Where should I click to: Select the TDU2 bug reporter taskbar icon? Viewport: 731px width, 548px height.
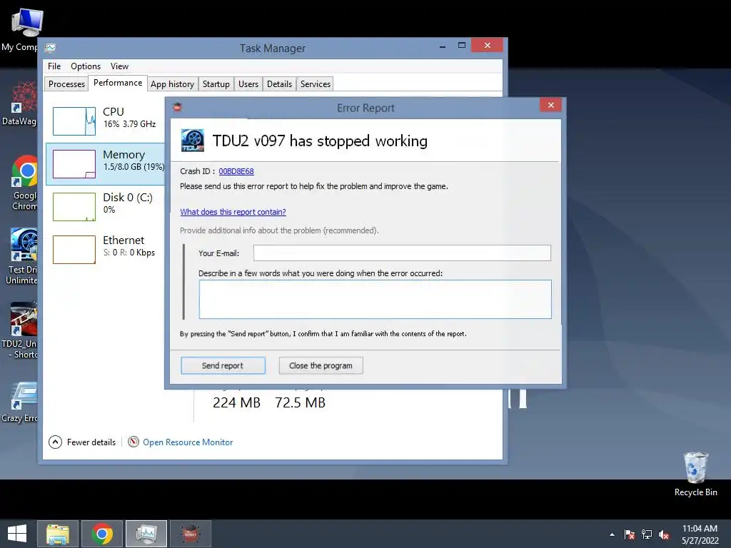pos(190,534)
